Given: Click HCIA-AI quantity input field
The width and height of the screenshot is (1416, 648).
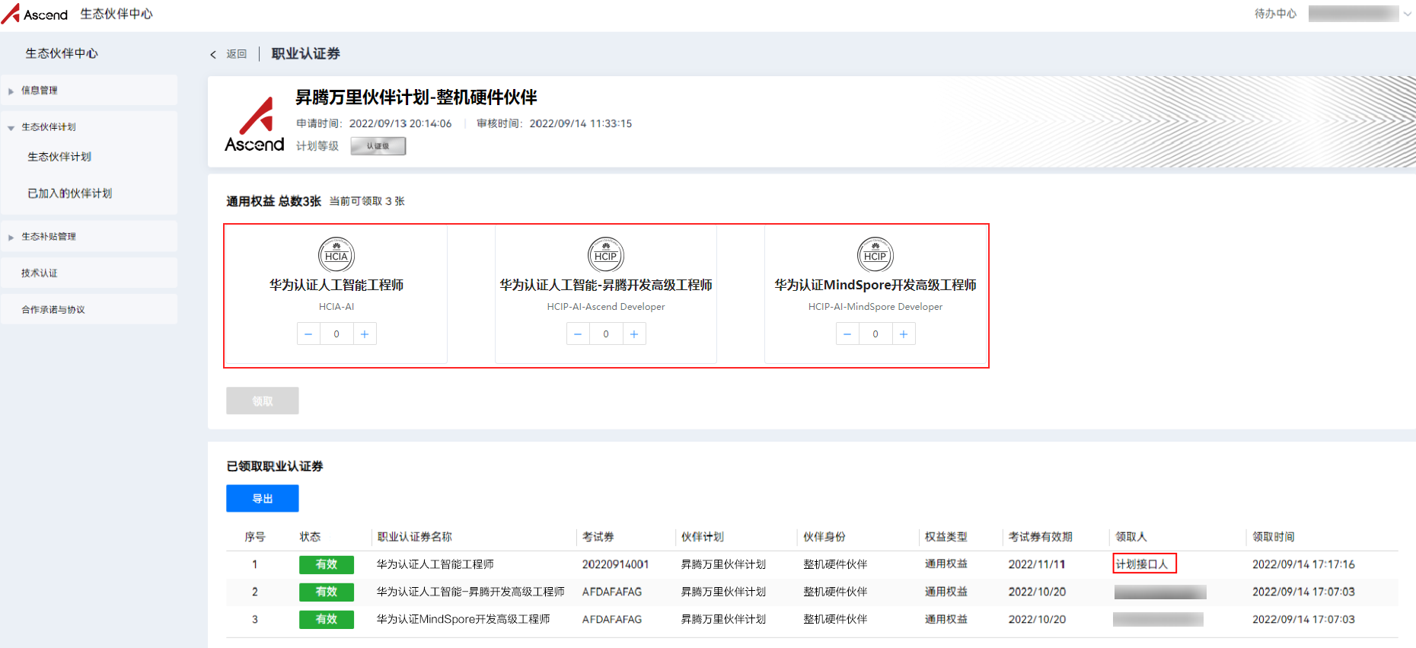Looking at the screenshot, I should pyautogui.click(x=336, y=334).
